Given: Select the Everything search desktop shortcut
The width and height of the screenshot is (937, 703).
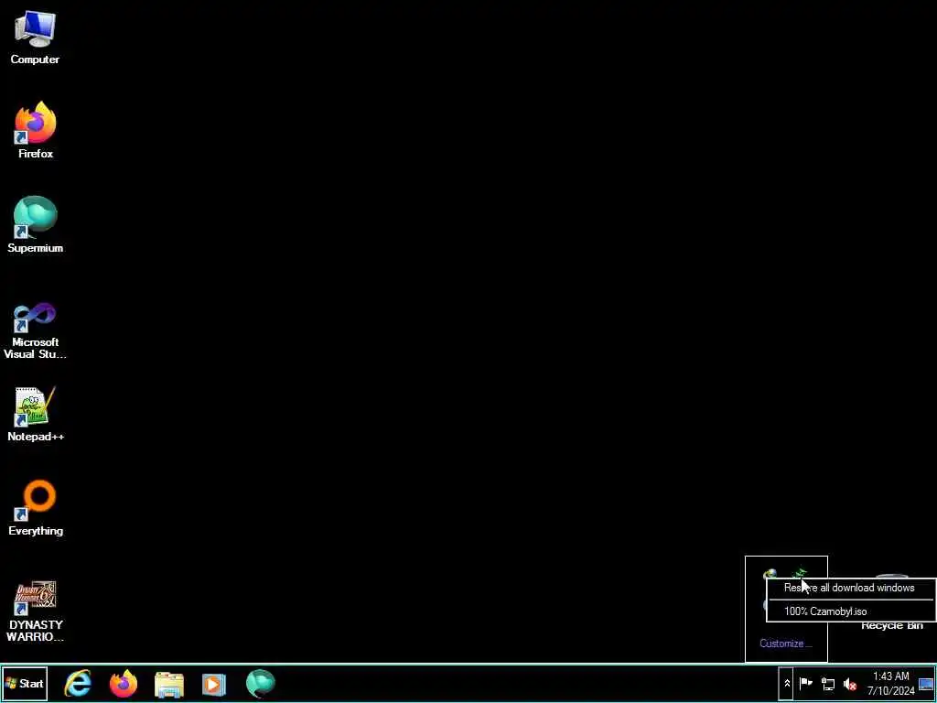Looking at the screenshot, I should [36, 508].
